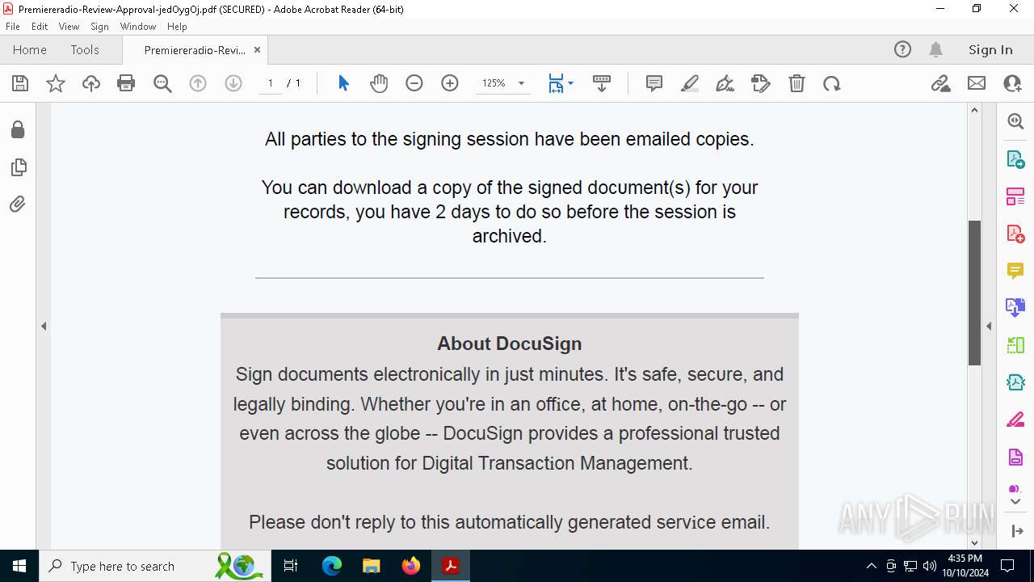This screenshot has height=582, width=1034.
Task: Open the Organize Pages tool in right pane
Action: click(1015, 196)
